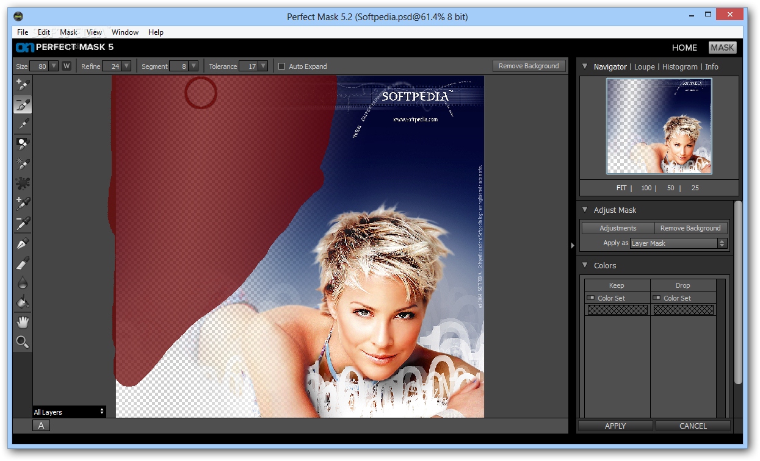Screen dimensions: 760x461
Task: Click the CANCEL button
Action: tap(693, 426)
